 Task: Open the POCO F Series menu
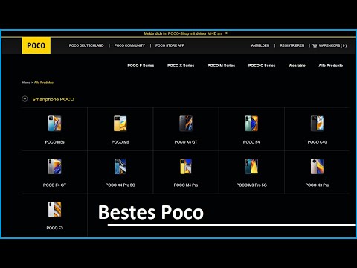click(x=141, y=66)
